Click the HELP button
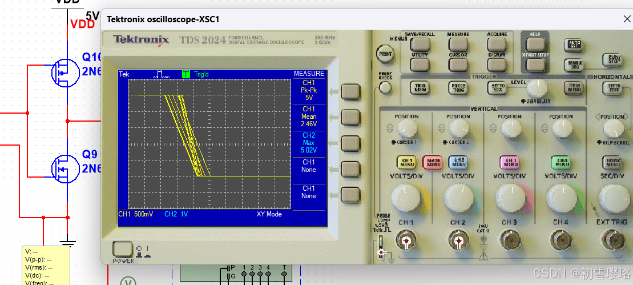Viewport: 633px width, 285px height. [x=535, y=44]
